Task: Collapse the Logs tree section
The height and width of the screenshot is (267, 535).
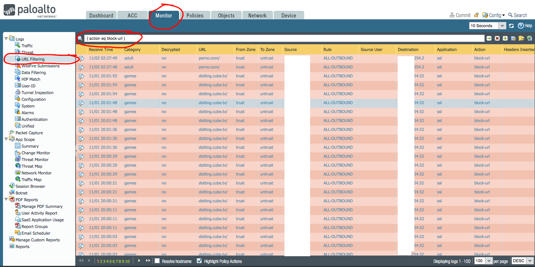Action: (6, 39)
